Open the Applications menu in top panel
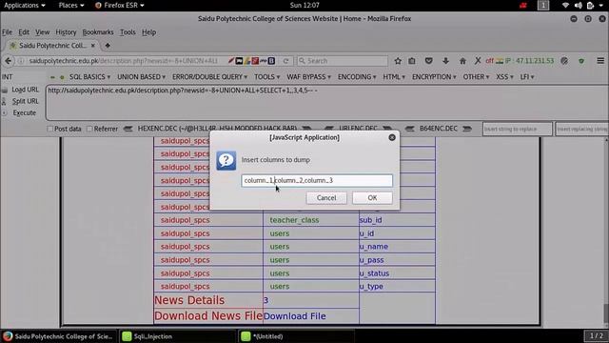 pos(24,6)
